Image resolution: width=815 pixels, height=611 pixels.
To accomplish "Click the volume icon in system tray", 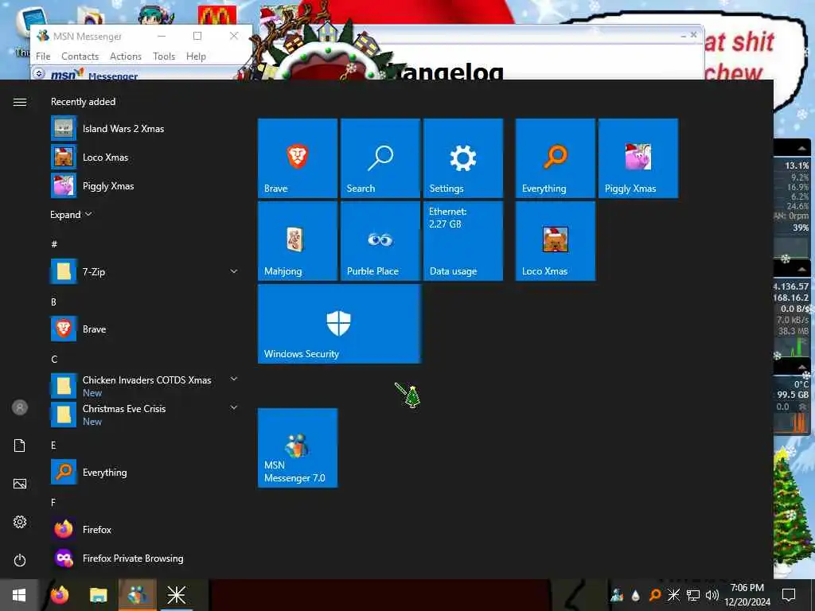I will [712, 595].
